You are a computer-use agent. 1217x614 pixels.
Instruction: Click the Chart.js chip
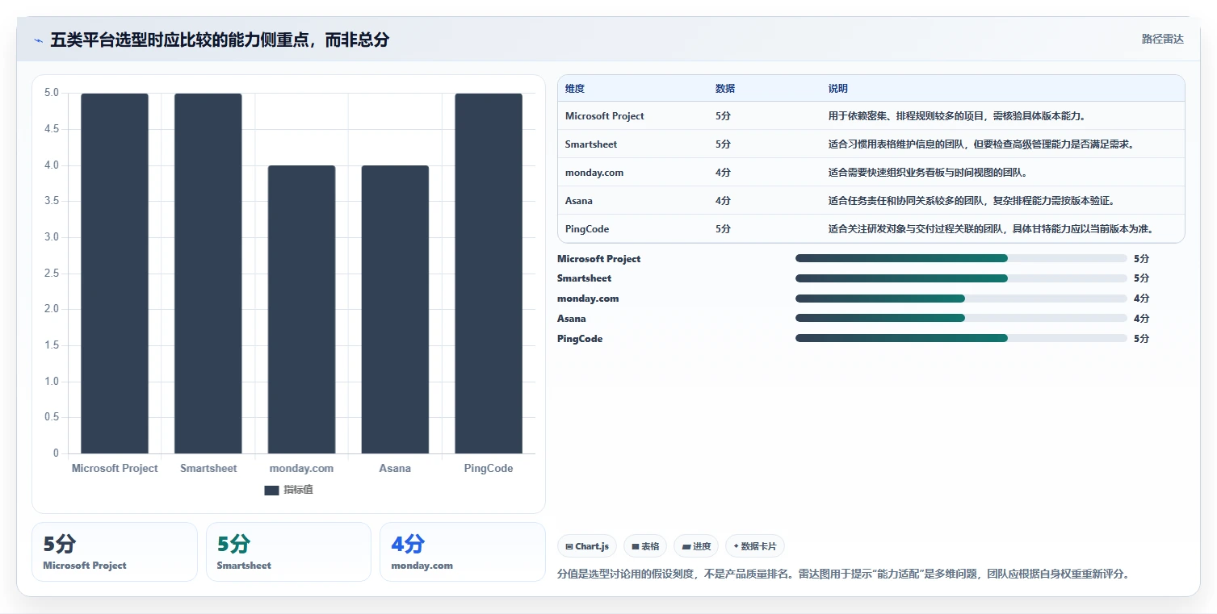coord(587,546)
